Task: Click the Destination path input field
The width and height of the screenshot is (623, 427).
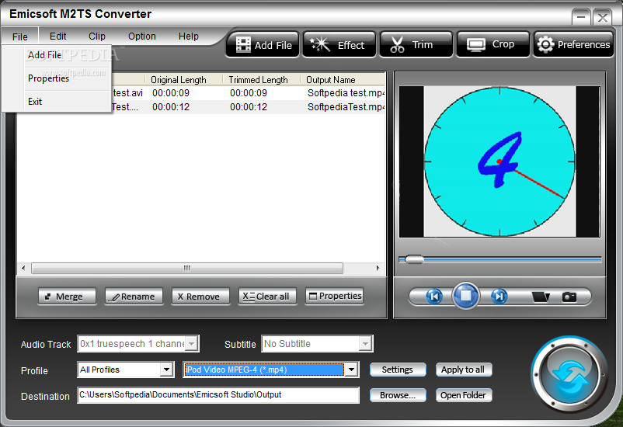Action: (218, 395)
